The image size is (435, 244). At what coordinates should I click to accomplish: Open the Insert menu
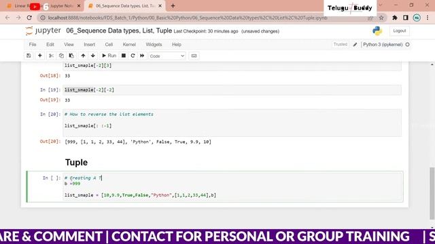[89, 45]
